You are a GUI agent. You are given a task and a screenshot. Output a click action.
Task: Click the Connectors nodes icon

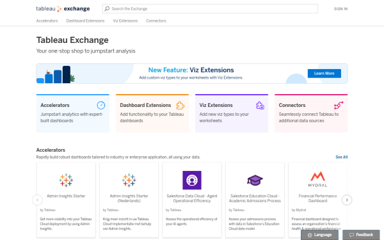[x=339, y=106]
